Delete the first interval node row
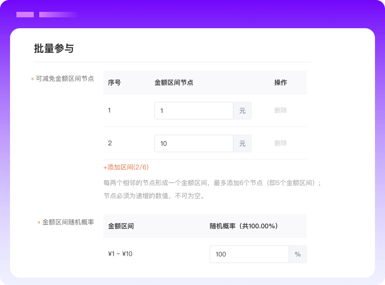The height and width of the screenshot is (285, 385). (x=281, y=111)
